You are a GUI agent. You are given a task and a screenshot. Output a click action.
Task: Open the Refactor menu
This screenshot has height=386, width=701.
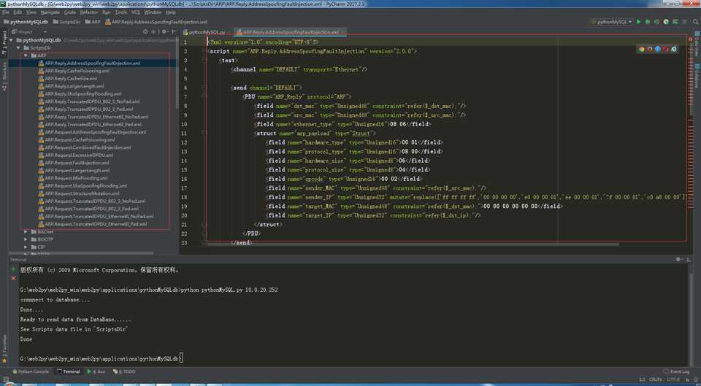point(89,12)
